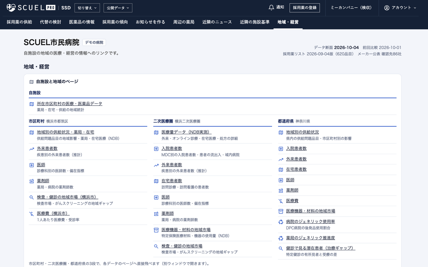The height and width of the screenshot is (267, 428).
Task: Go to the 医薬品の情報 tab
Action: (82, 22)
